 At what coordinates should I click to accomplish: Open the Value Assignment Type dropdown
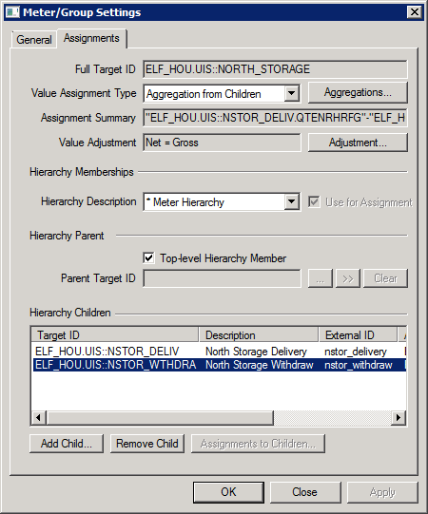(x=292, y=94)
